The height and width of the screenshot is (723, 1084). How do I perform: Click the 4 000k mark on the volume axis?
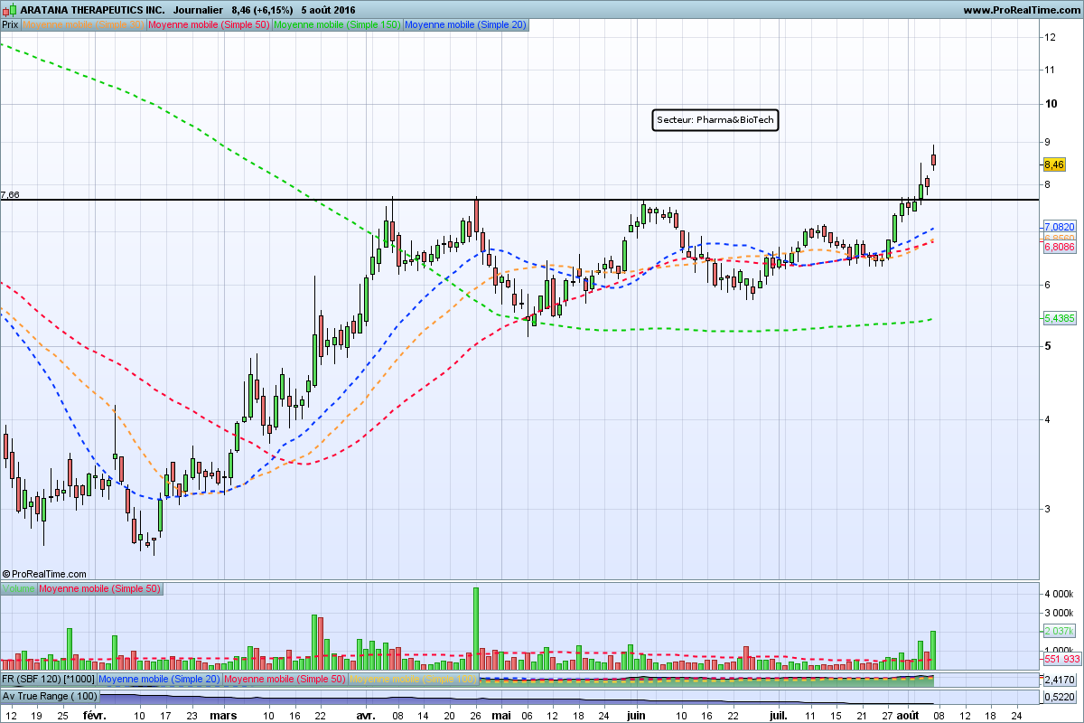1059,595
